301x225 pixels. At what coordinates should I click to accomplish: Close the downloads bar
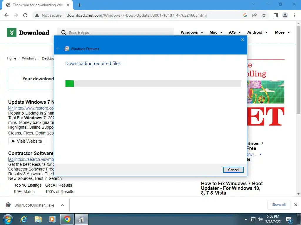click(296, 205)
